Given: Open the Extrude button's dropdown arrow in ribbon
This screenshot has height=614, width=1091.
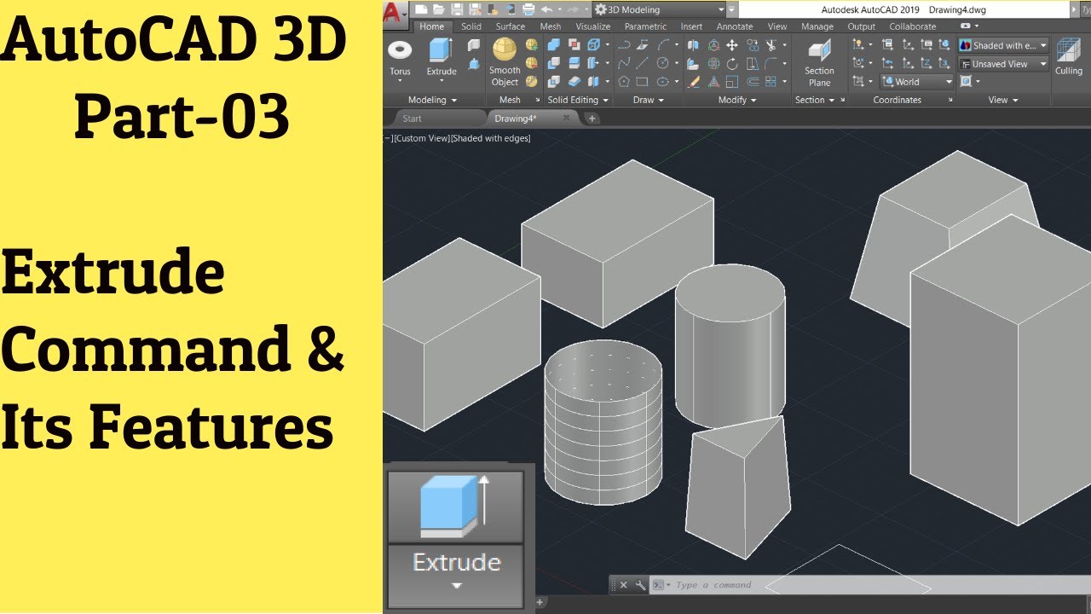Looking at the screenshot, I should [x=441, y=81].
